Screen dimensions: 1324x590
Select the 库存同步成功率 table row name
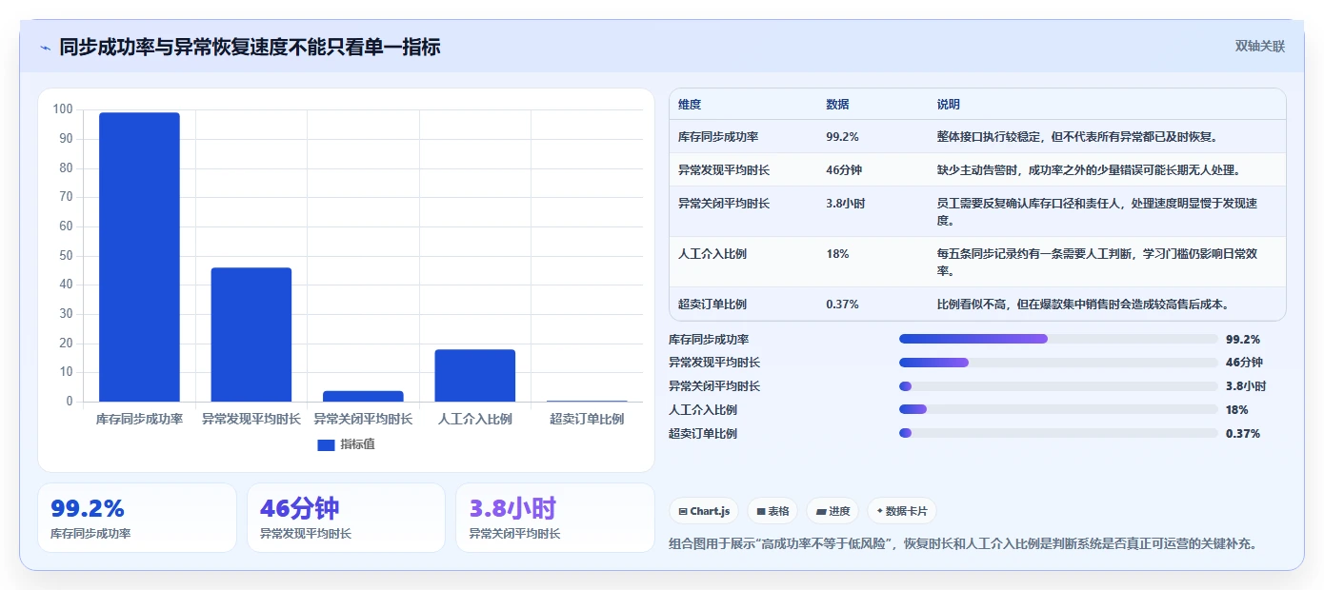coord(718,137)
